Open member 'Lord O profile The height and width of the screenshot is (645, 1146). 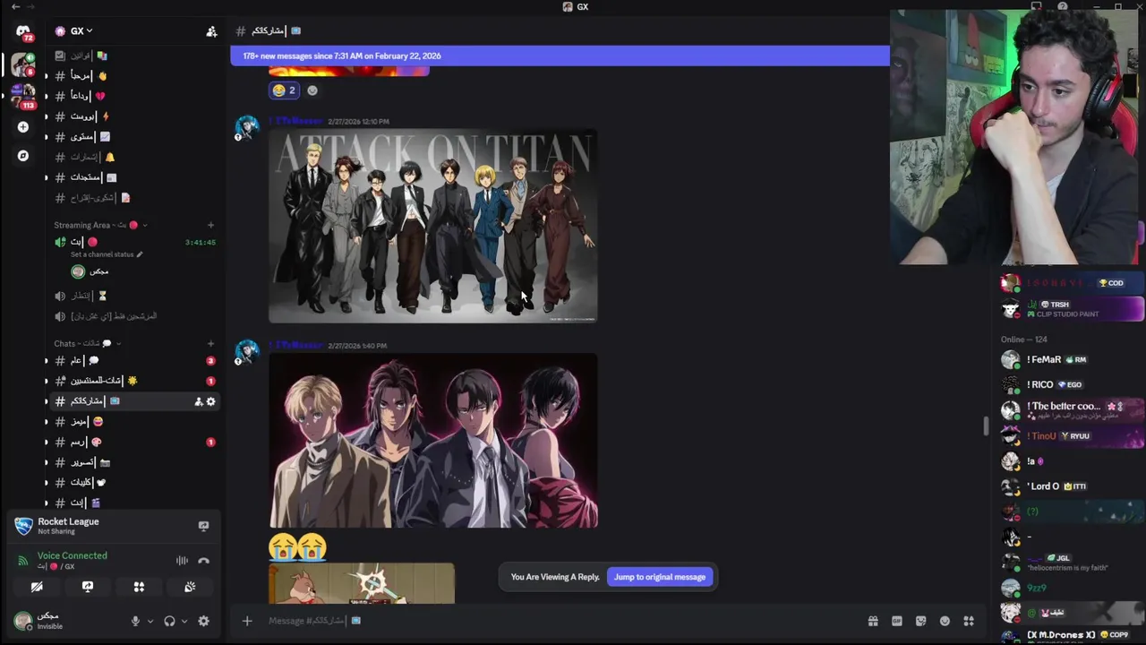1072,486
